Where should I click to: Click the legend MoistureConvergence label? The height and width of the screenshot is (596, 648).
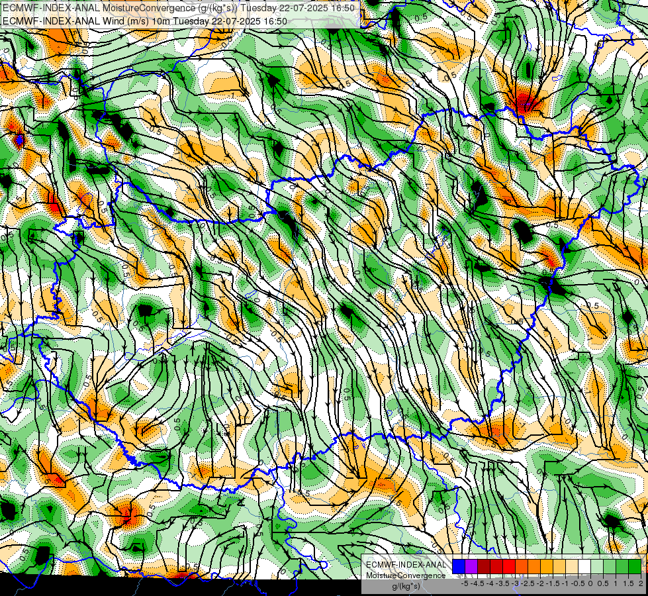point(406,575)
